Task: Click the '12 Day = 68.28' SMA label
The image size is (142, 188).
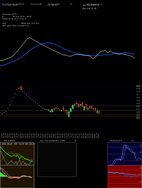Action: click(11, 5)
